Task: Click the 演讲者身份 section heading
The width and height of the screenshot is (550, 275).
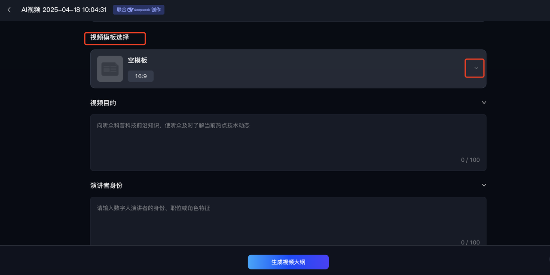Action: (x=106, y=185)
